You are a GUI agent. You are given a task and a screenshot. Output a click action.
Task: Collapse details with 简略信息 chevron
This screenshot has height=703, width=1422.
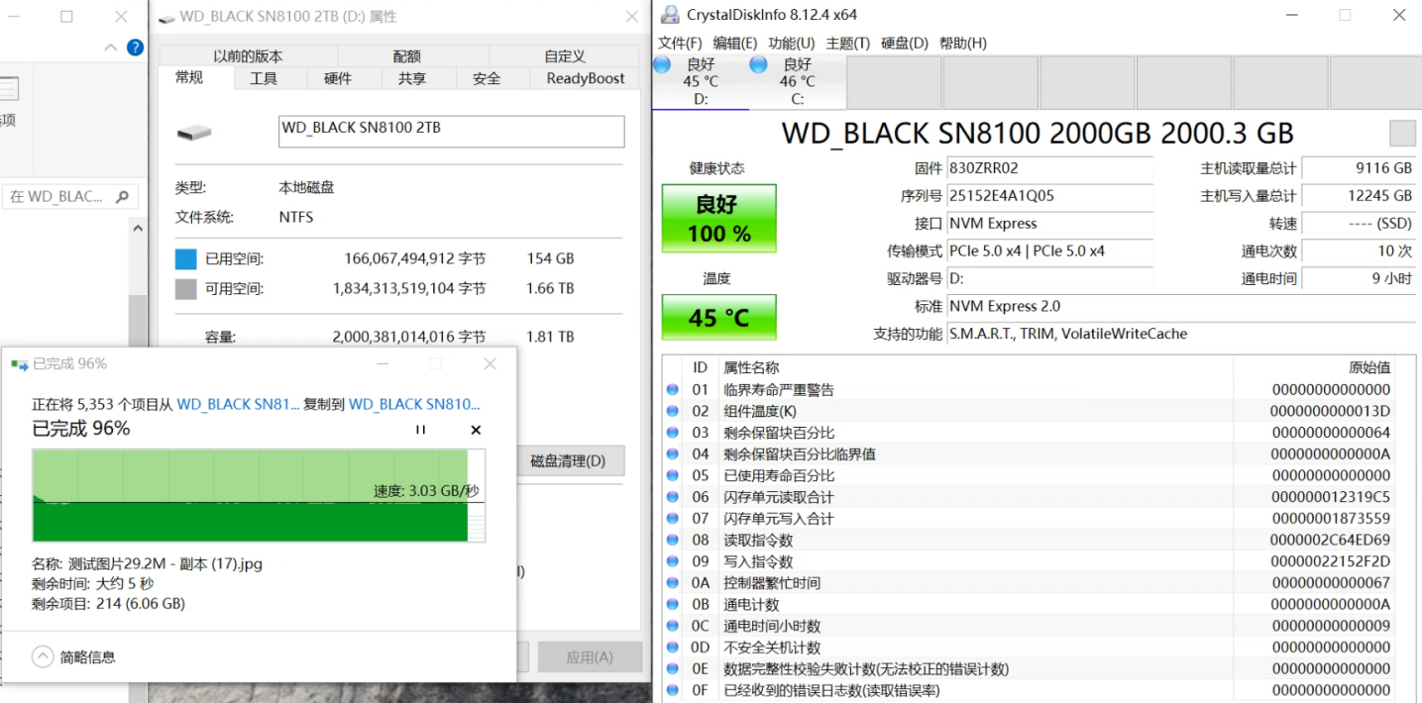(43, 656)
